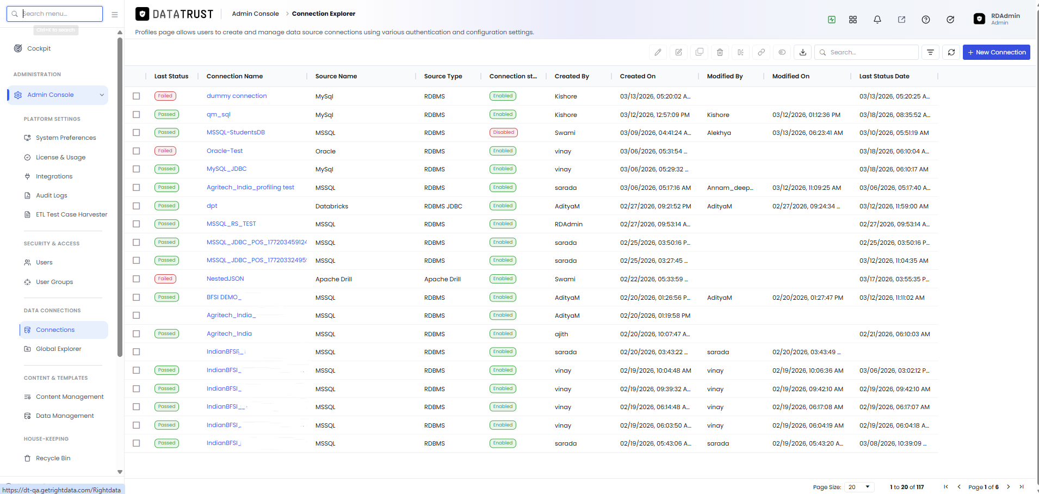Click the New Connection button
Image resolution: width=1039 pixels, height=494 pixels.
(x=996, y=52)
